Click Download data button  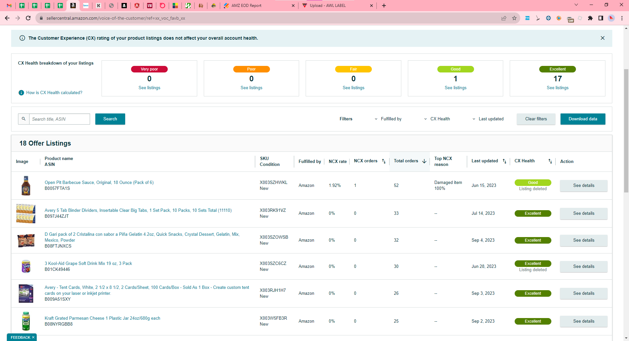(x=583, y=119)
